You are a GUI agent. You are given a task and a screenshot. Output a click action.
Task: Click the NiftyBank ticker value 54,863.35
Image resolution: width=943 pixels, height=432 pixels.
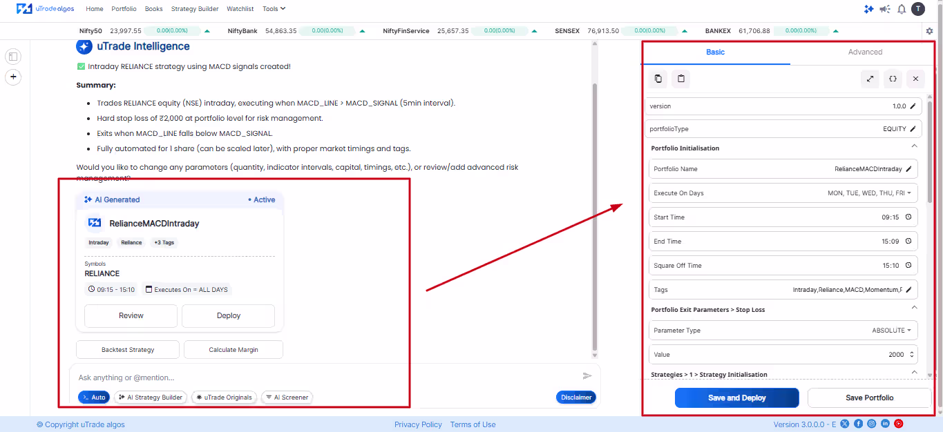tap(280, 31)
